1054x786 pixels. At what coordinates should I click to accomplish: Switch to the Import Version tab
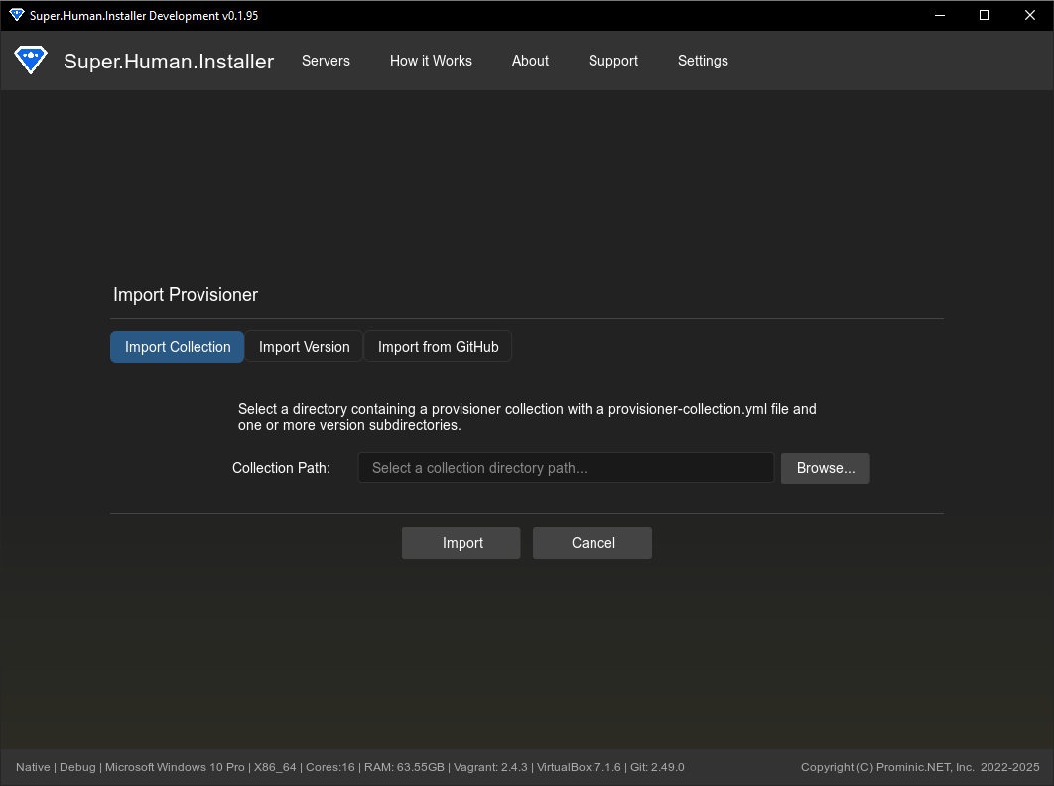(304, 347)
